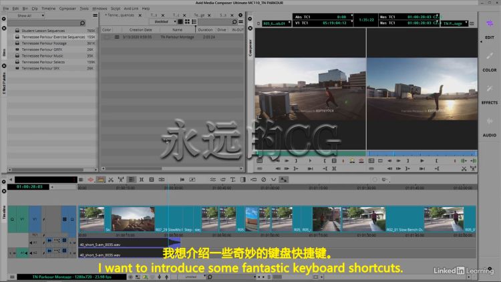Select the Lift/Overwrite segment mode red arrow
The width and height of the screenshot is (501, 282).
91,180
